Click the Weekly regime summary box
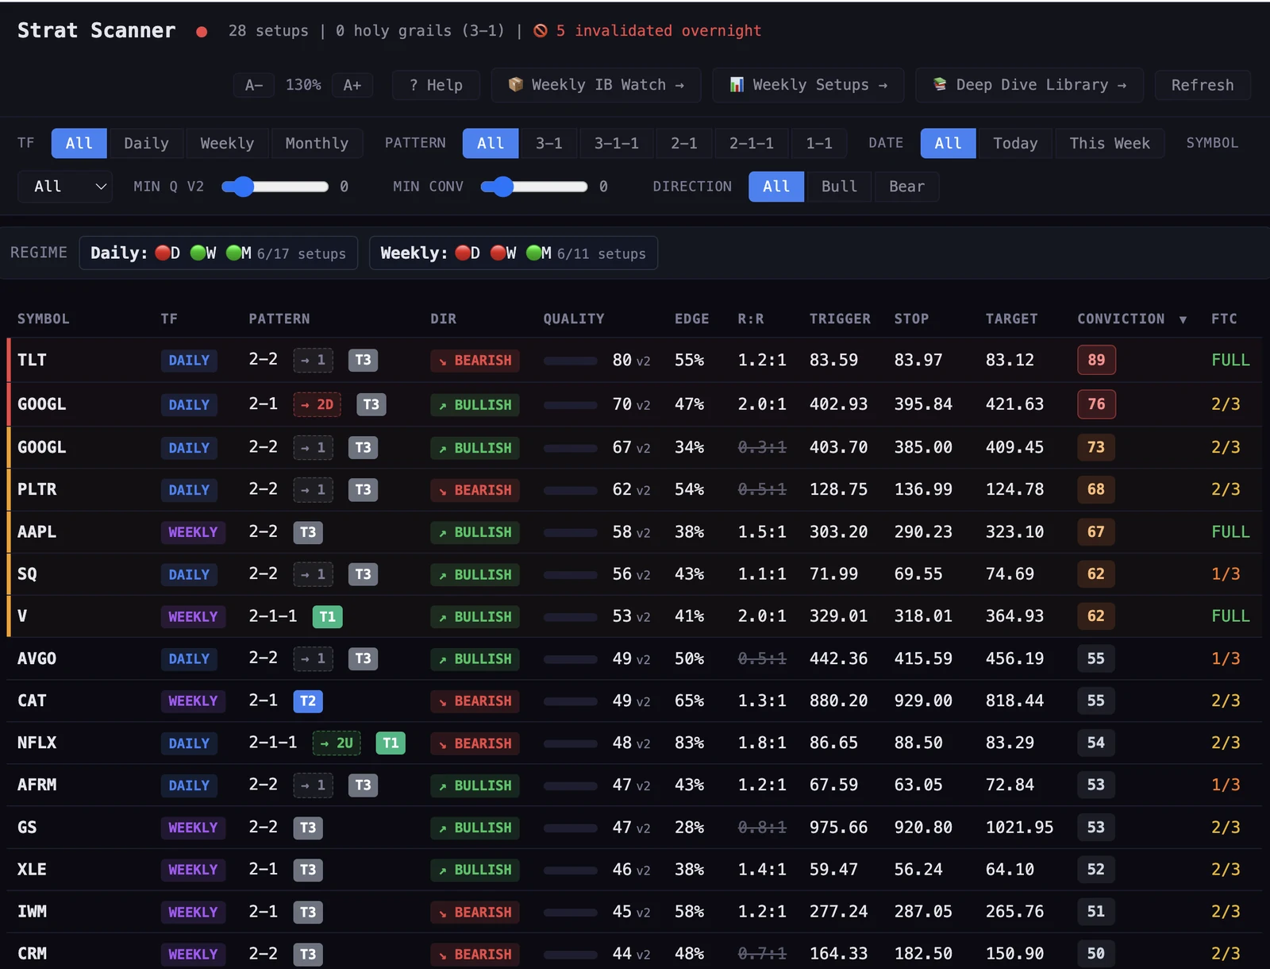The width and height of the screenshot is (1270, 969). coord(514,253)
